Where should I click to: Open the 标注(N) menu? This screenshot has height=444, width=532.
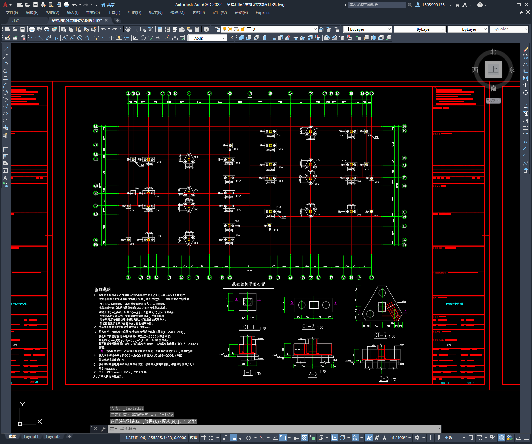tap(156, 13)
